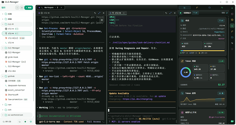This screenshot has width=236, height=125.
Task: Open the cli-m(cc) session in sidebar
Action: coord(17,38)
